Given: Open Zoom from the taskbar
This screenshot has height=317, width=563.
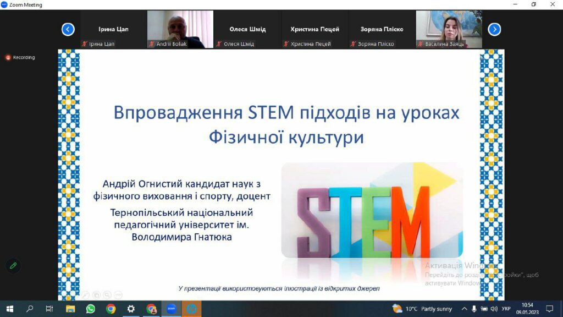Looking at the screenshot, I should point(171,309).
